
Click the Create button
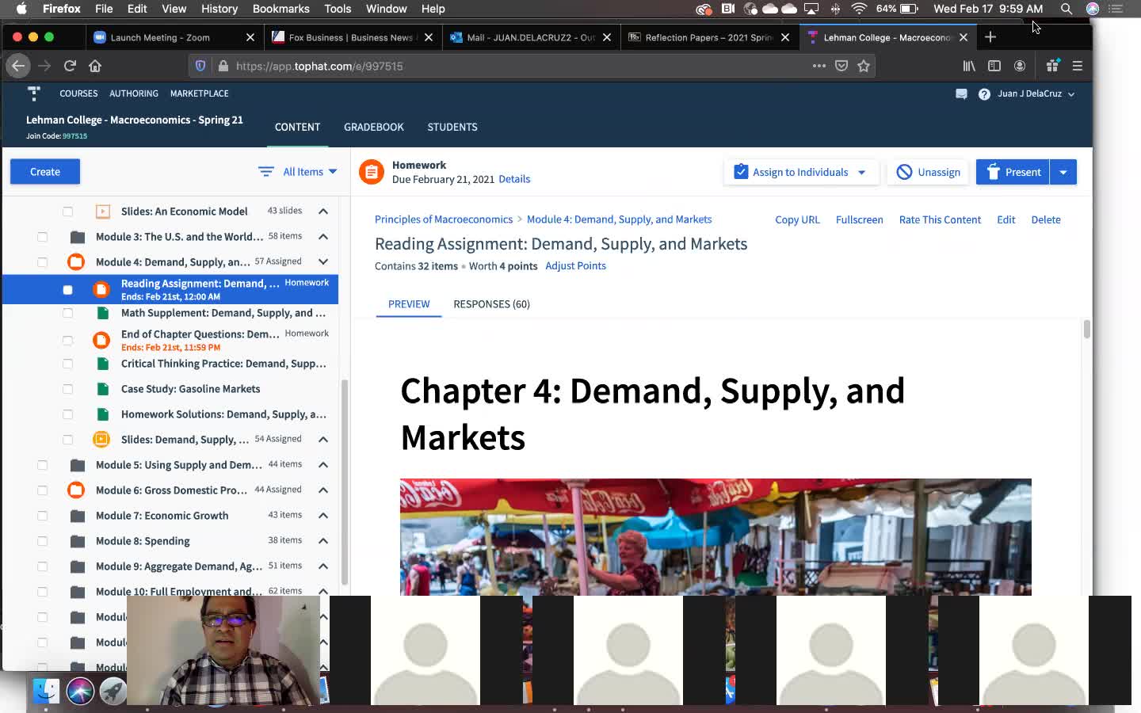point(45,172)
